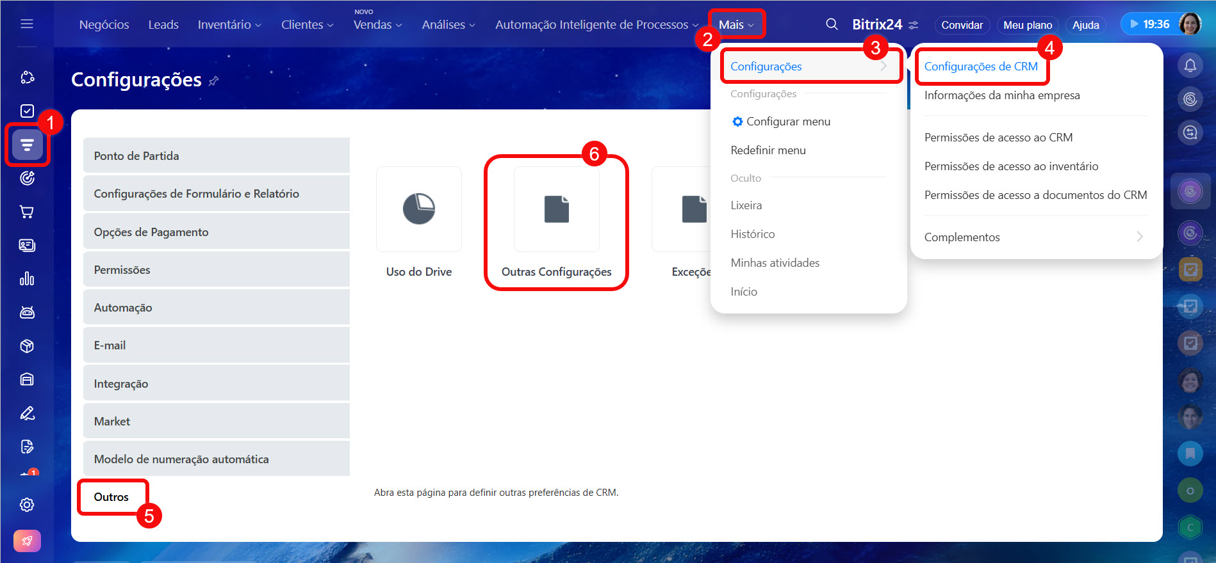Expand the Inventário dropdown in the top menu
Image resolution: width=1216 pixels, height=563 pixels.
[x=229, y=24]
